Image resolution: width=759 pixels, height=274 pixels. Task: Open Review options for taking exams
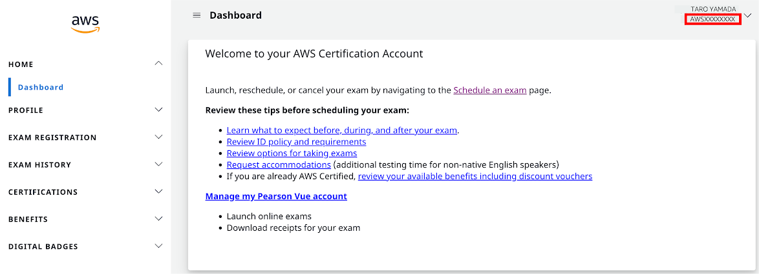coord(292,153)
